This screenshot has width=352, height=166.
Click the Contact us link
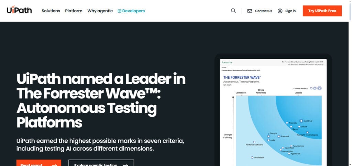tap(263, 11)
